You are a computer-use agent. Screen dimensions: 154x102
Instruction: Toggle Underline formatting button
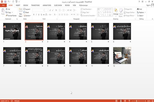[x=39, y=15]
